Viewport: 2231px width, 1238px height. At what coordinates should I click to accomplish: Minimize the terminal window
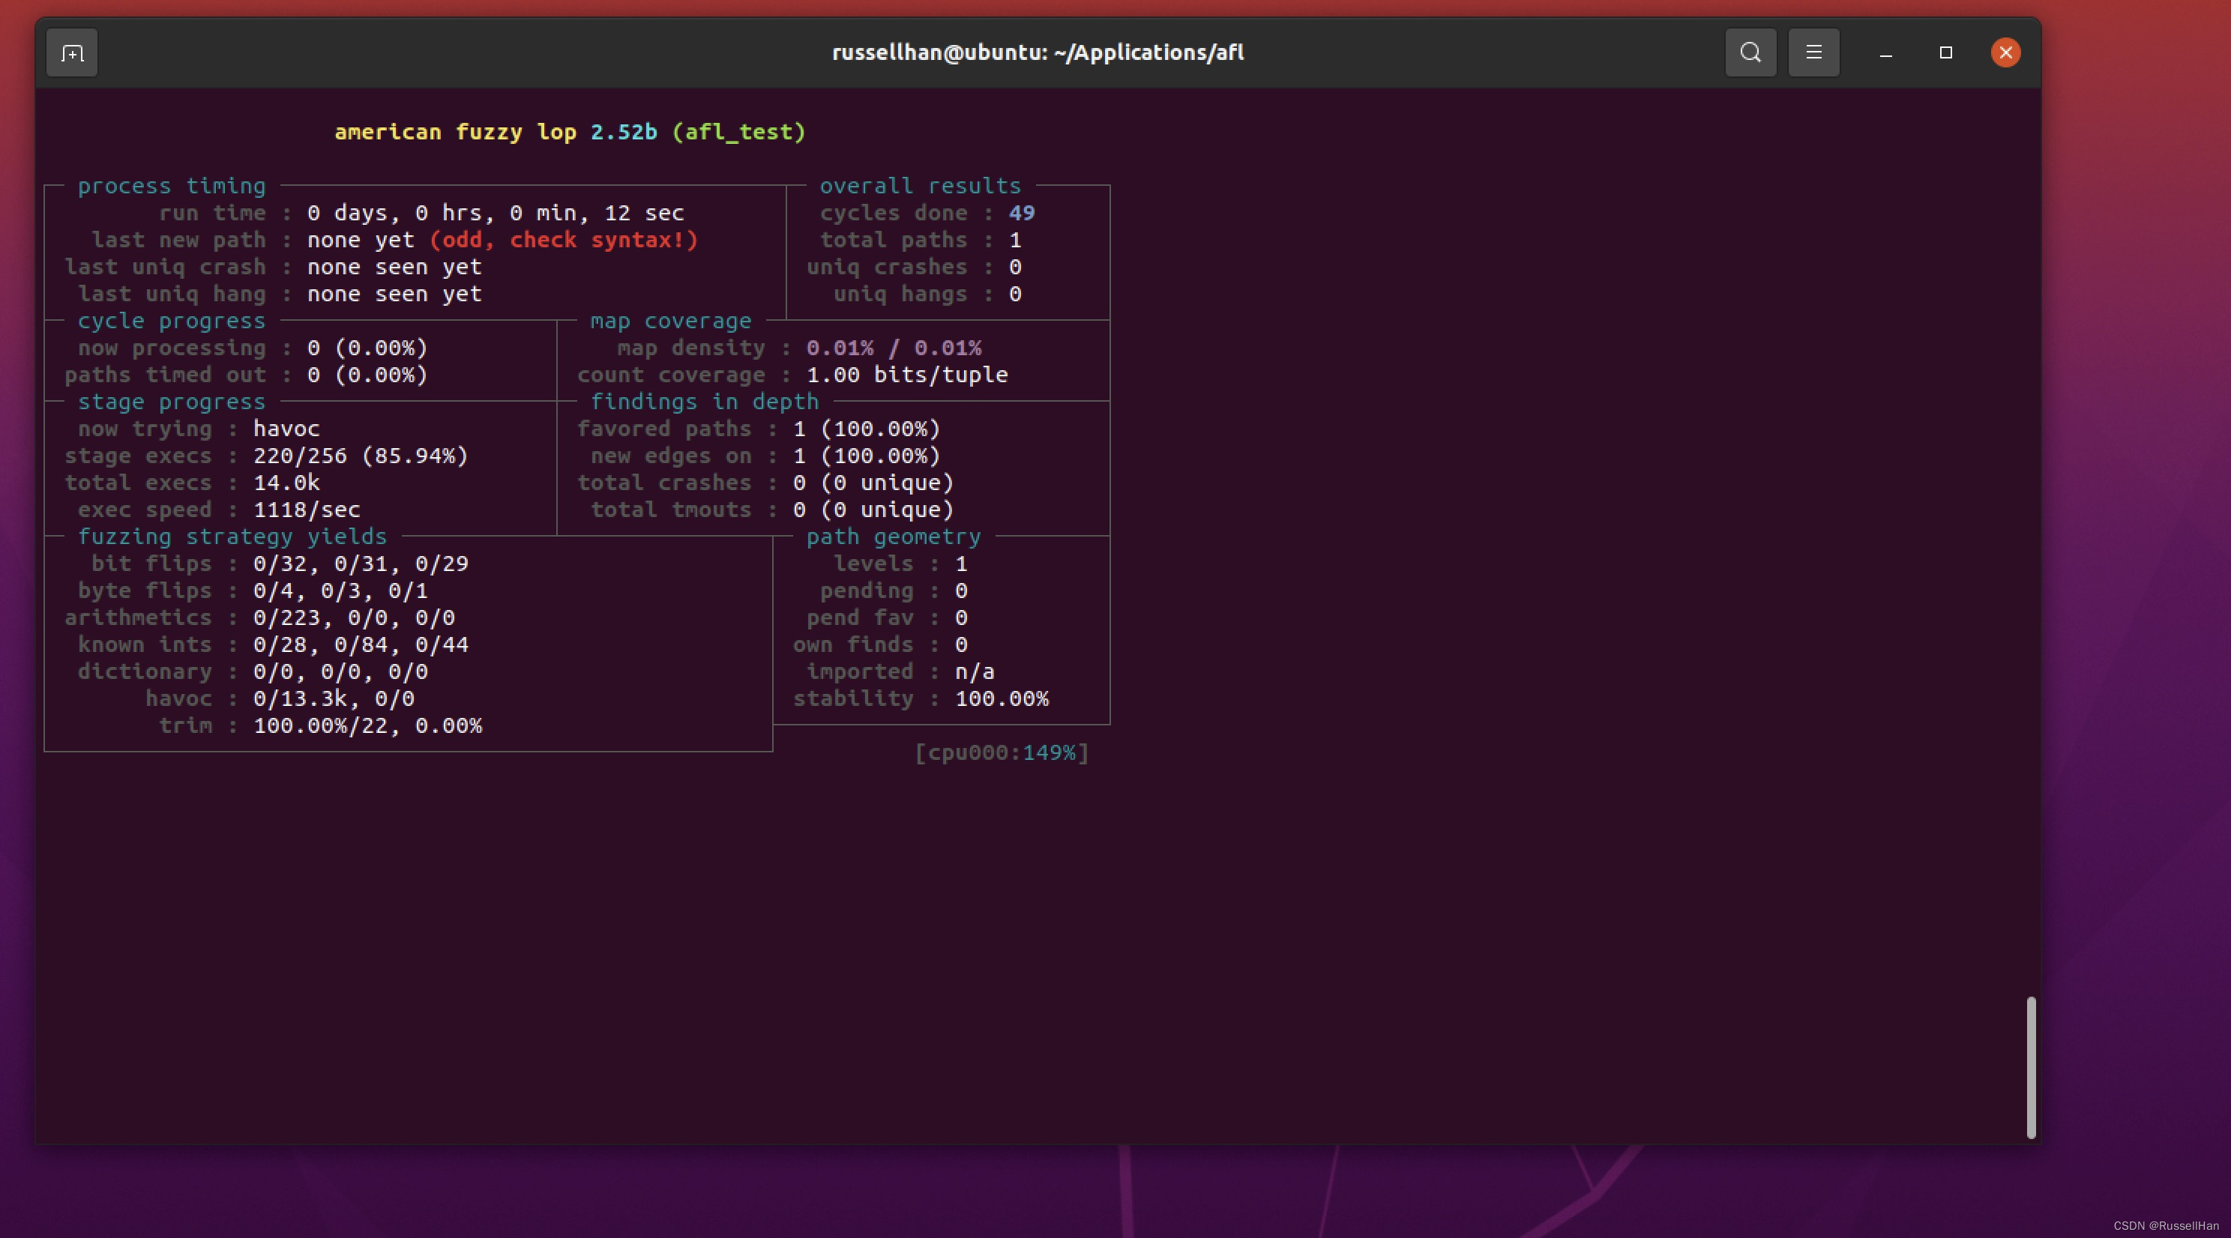pyautogui.click(x=1885, y=54)
